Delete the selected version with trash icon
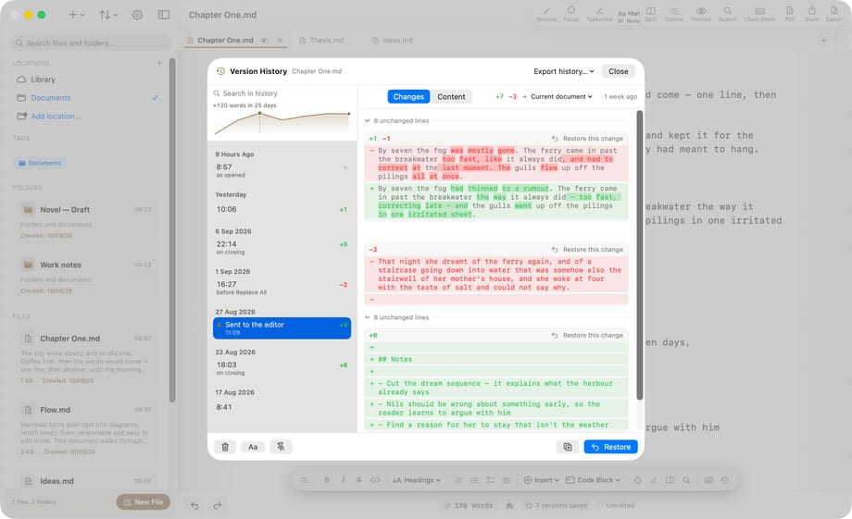The image size is (852, 519). pyautogui.click(x=225, y=447)
